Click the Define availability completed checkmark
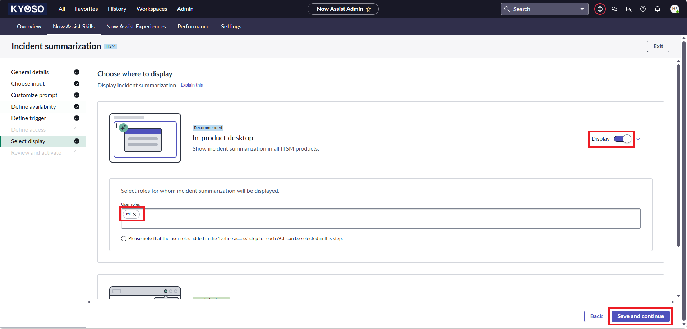 (x=77, y=107)
